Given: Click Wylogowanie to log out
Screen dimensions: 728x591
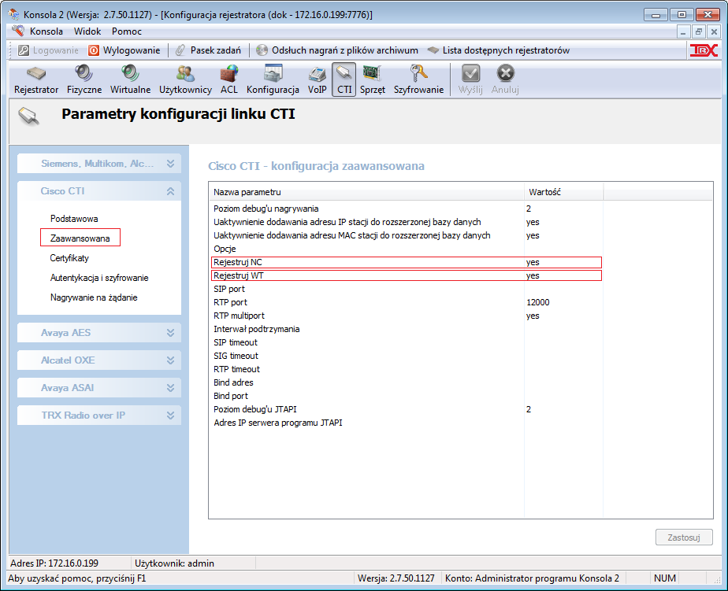Looking at the screenshot, I should [124, 50].
